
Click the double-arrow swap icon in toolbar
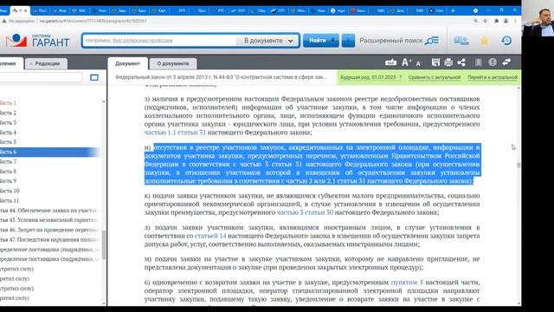[x=506, y=62]
